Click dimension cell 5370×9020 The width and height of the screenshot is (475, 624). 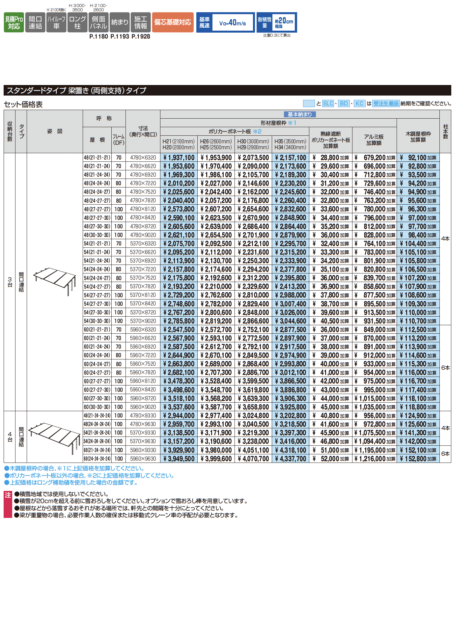(143, 321)
